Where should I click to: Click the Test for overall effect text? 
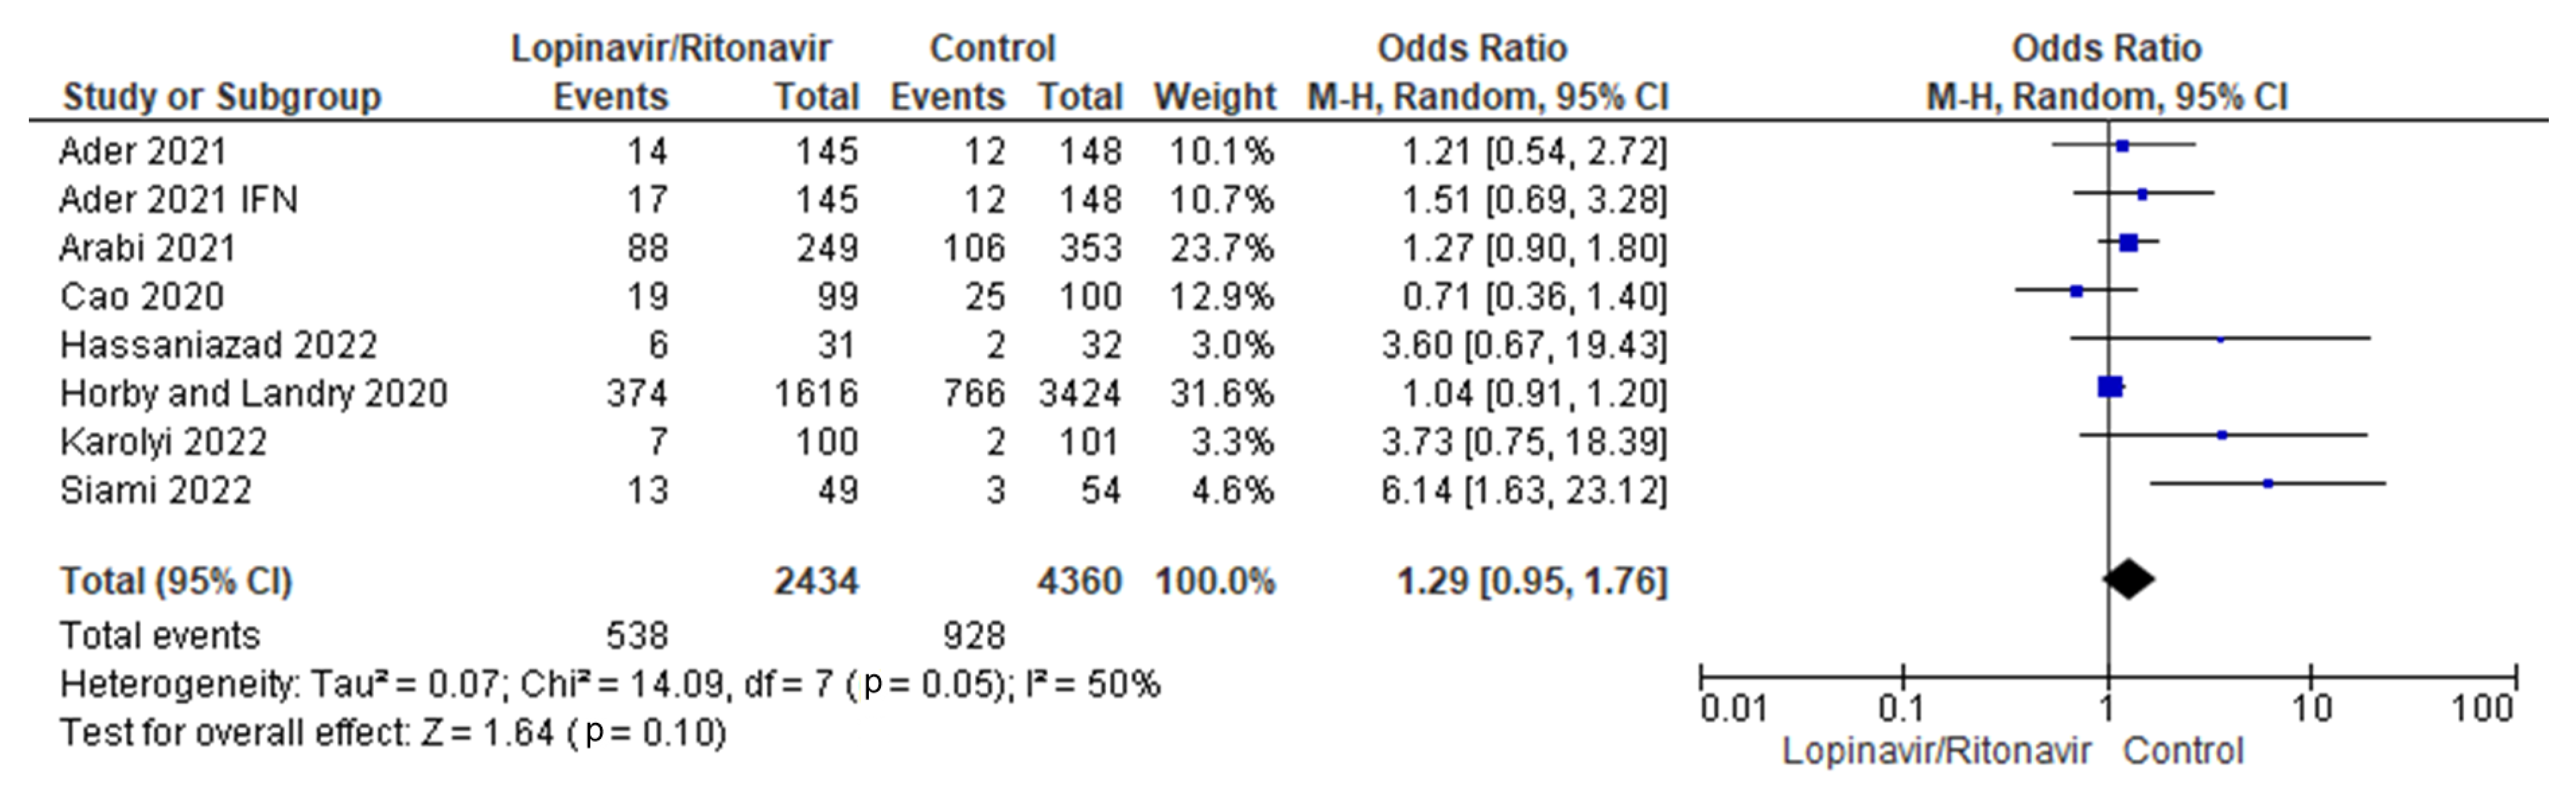[393, 733]
